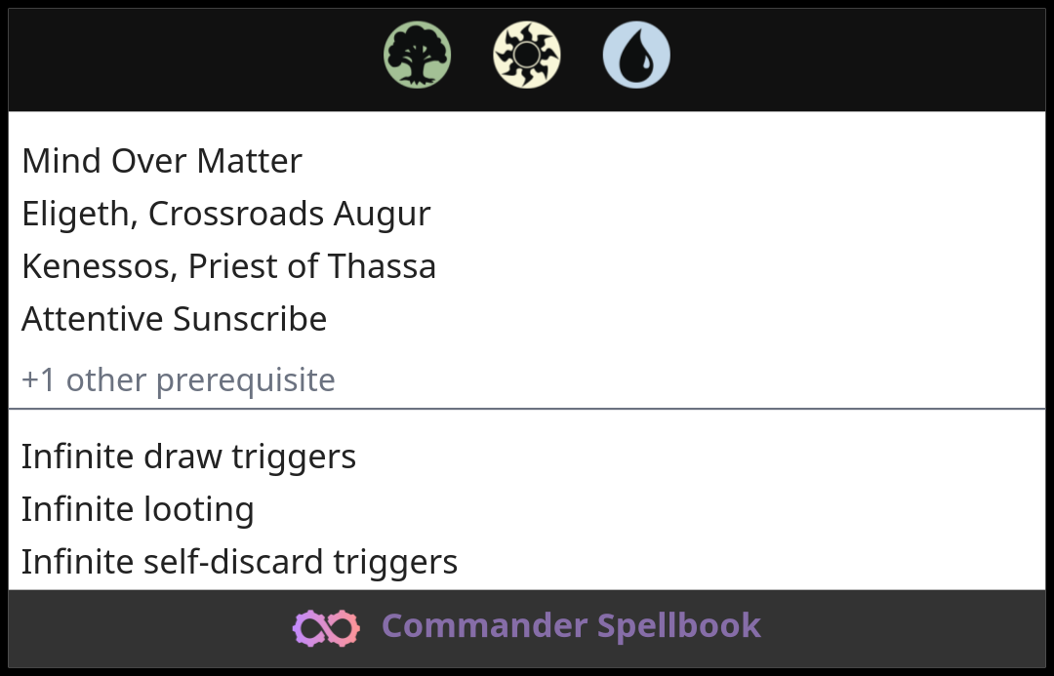Select the Attentive Sunscribe card
This screenshot has height=676, width=1054.
(174, 319)
